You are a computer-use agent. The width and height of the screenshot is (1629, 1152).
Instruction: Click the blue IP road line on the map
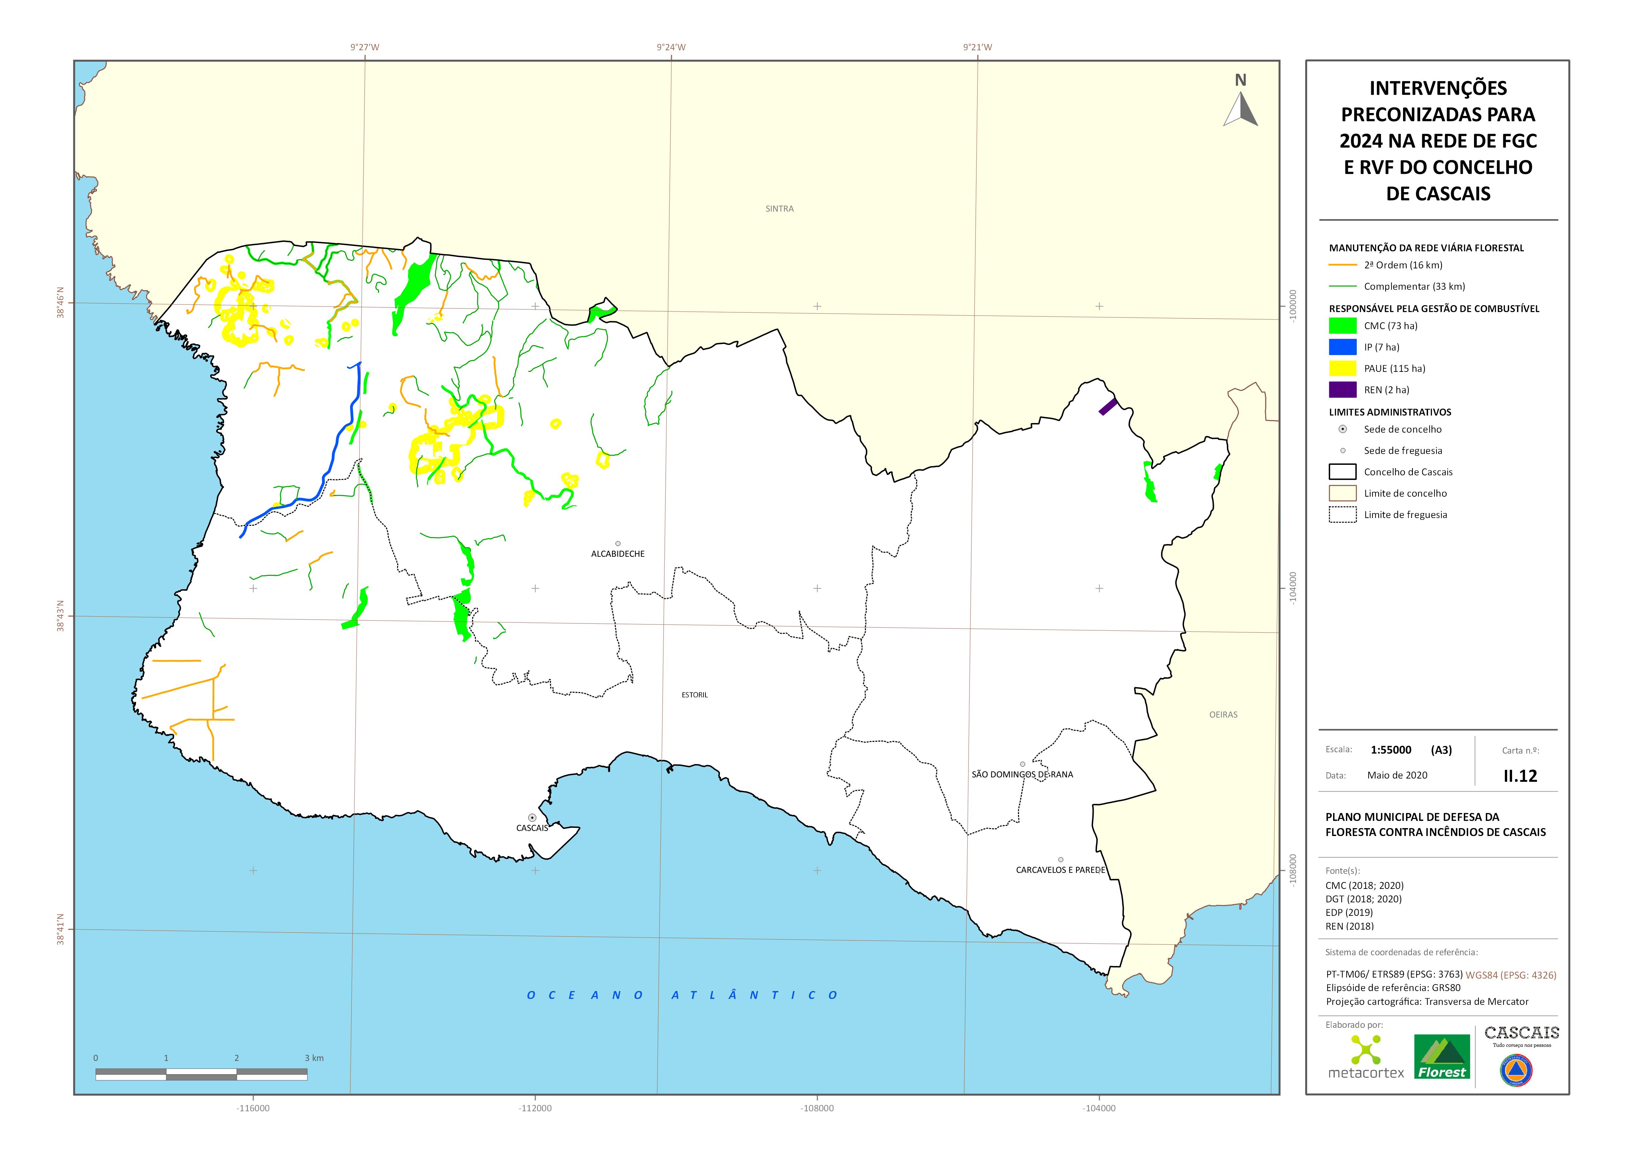333,454
